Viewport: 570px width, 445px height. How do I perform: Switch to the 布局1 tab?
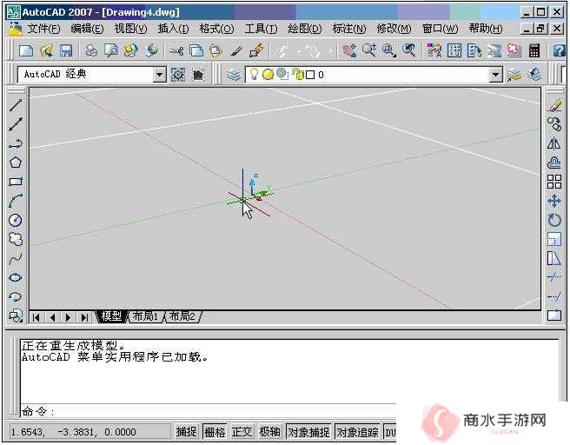pyautogui.click(x=145, y=316)
